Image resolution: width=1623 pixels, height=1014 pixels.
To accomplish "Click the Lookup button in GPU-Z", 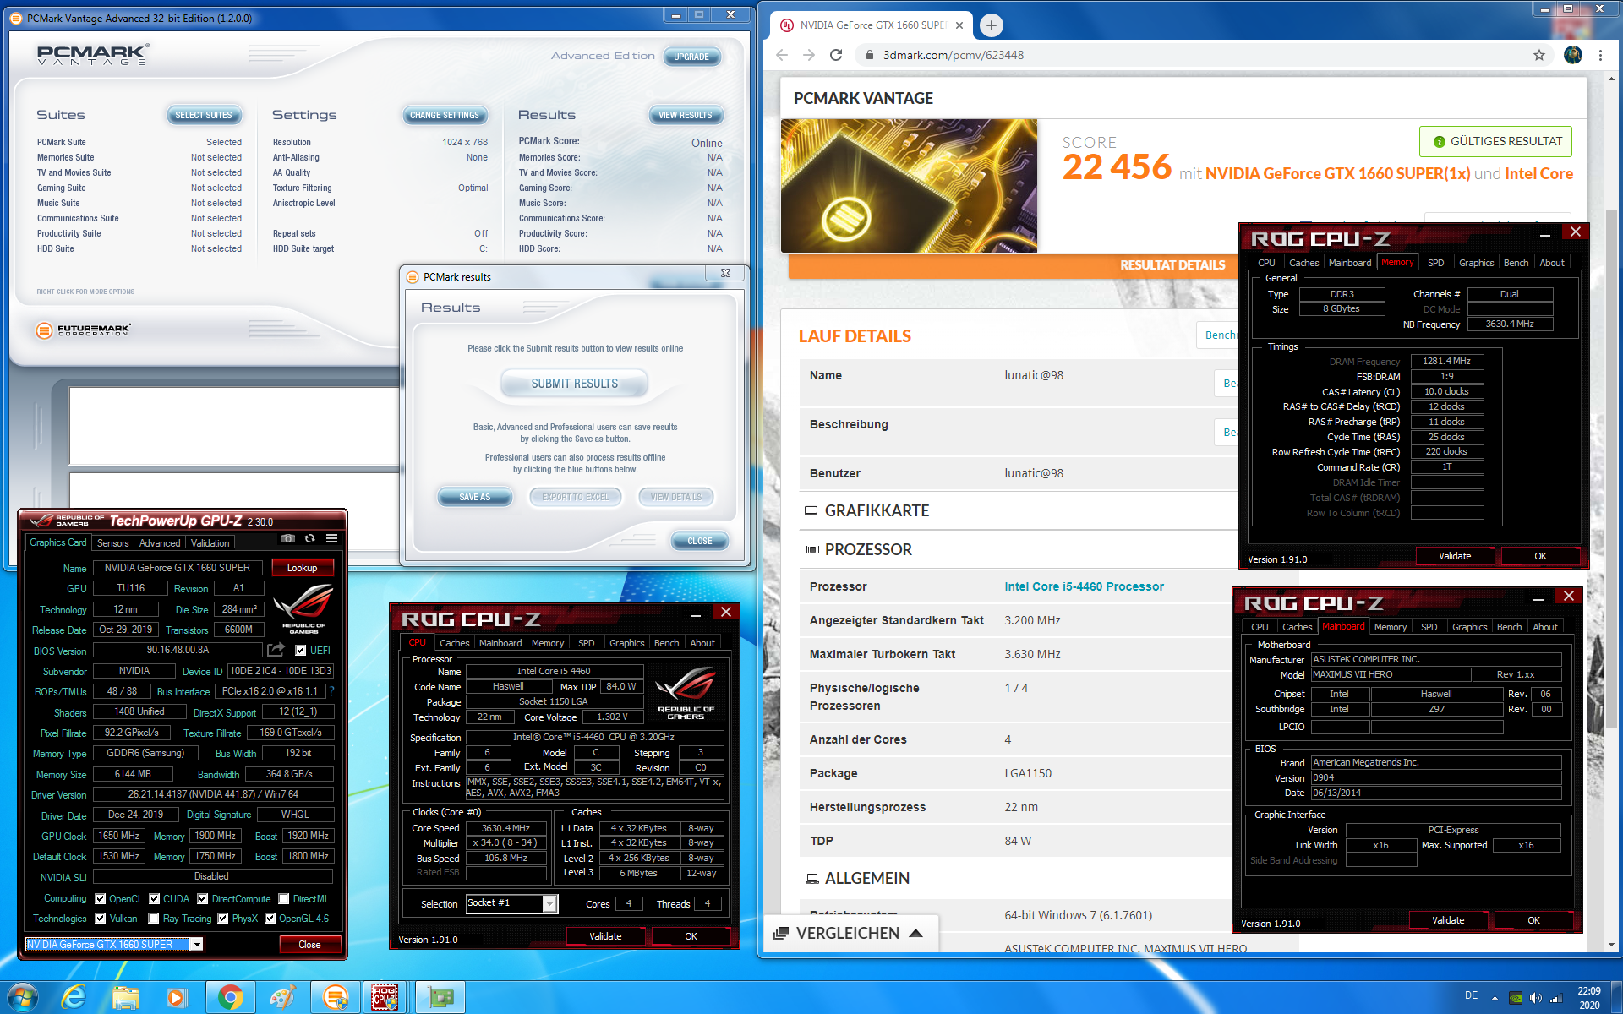I will point(302,567).
